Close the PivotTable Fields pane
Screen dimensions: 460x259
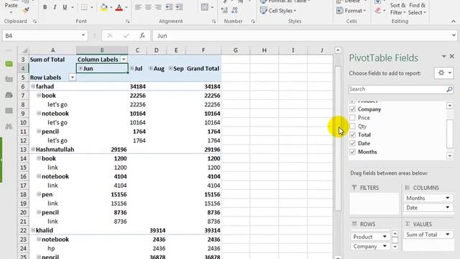(x=452, y=56)
